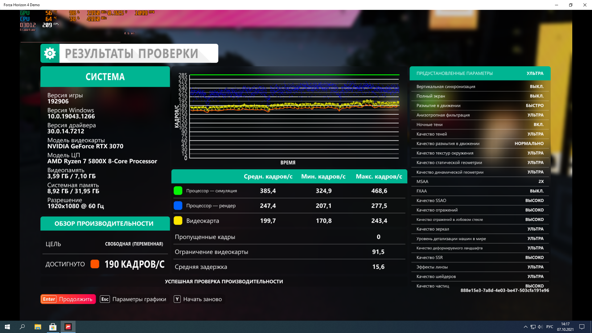Open Параметры графики via Esc button
This screenshot has width=592, height=333.
(133, 299)
